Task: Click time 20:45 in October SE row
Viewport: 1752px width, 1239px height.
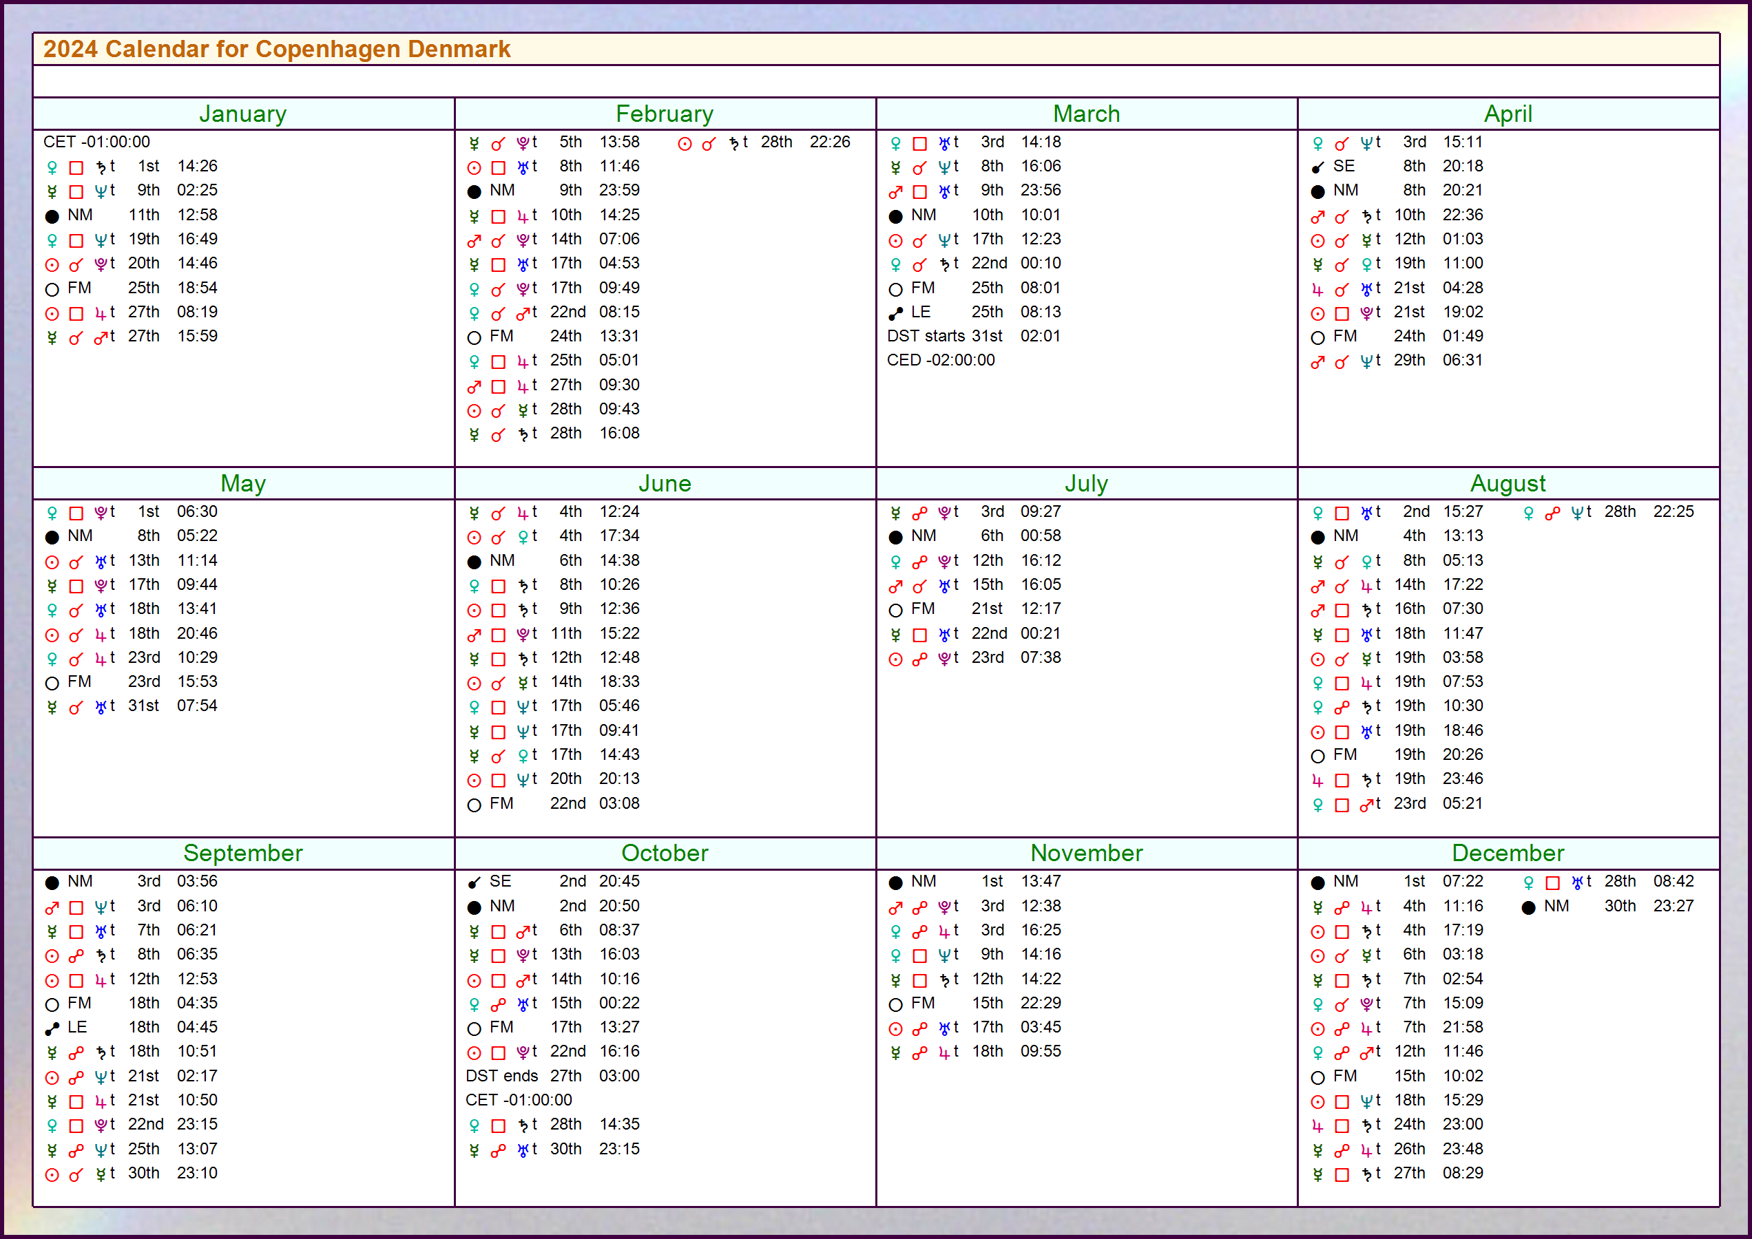Action: (x=619, y=882)
